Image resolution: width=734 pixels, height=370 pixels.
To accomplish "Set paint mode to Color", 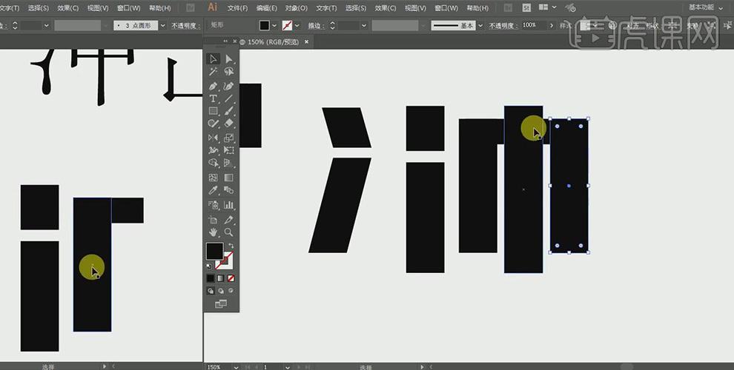I will 210,278.
